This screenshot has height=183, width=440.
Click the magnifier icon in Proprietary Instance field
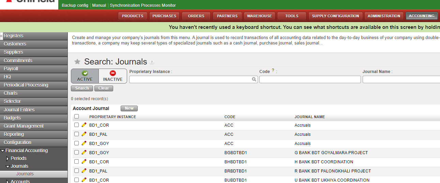[254, 79]
